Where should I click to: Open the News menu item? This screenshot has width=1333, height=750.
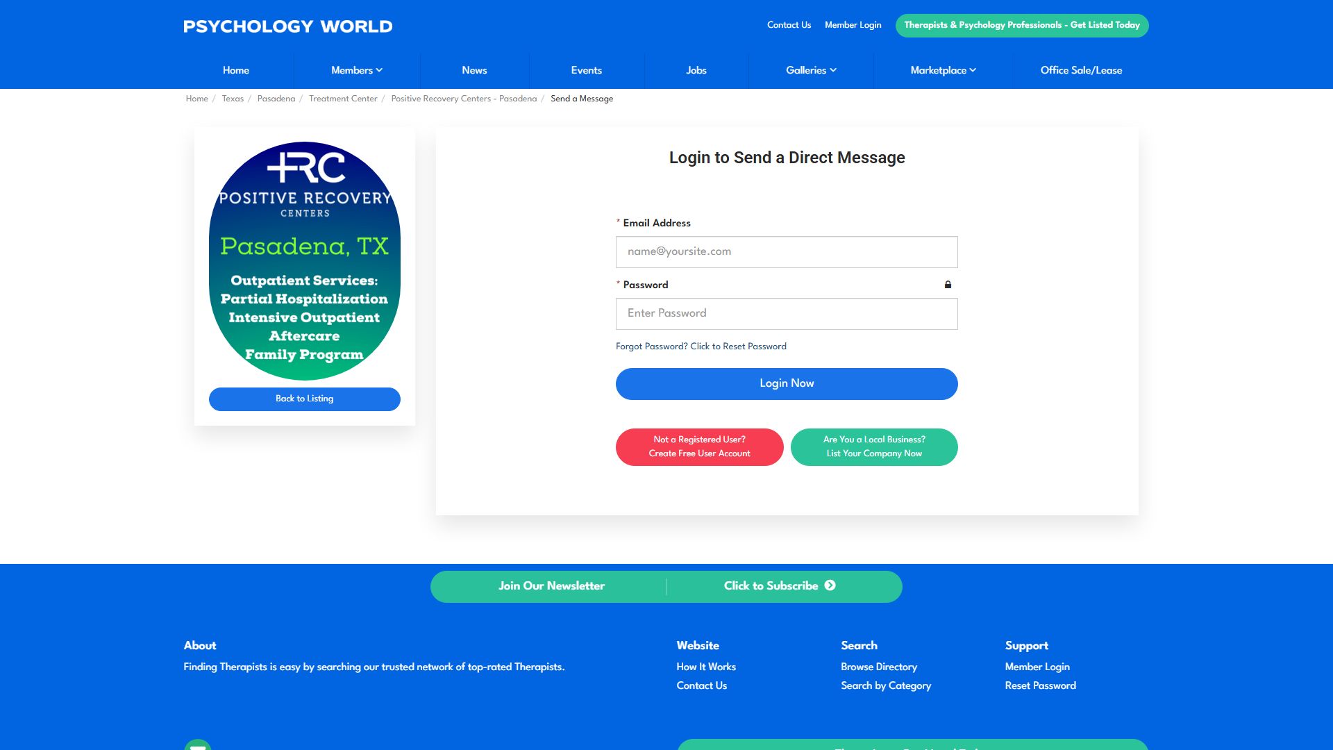coord(474,70)
